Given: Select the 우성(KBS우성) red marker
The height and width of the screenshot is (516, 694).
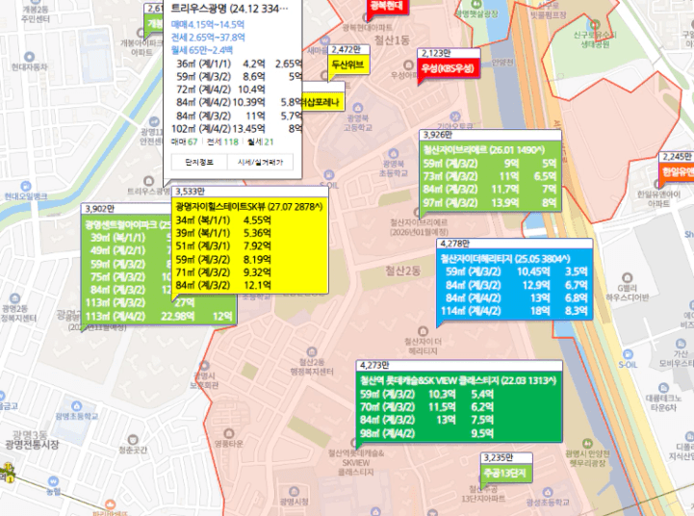Looking at the screenshot, I should point(449,70).
